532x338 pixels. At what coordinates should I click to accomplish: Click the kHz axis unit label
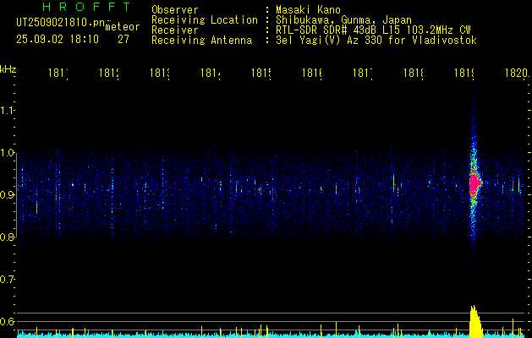point(8,69)
